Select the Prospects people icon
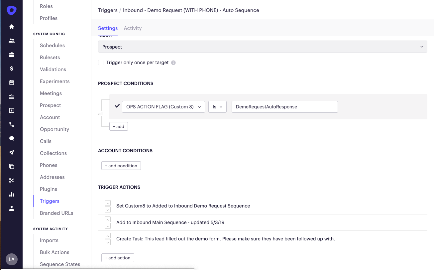Viewport: 434px width, 270px height. pos(12,40)
